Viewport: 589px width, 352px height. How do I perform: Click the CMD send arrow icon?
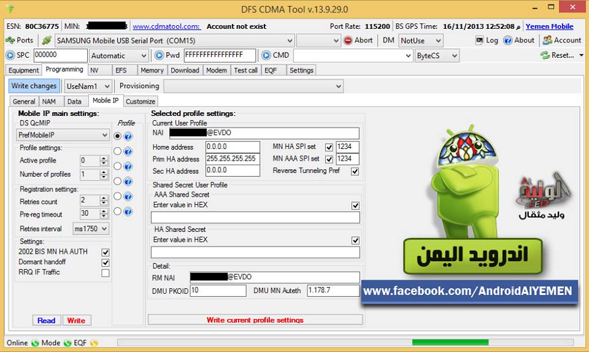[266, 55]
